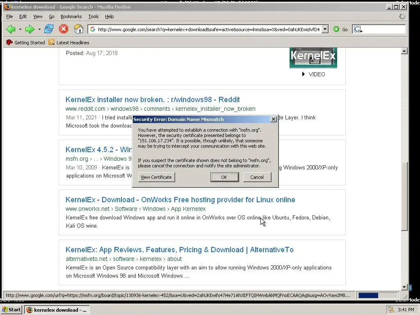Reload the page with the Refresh icon
Screen dimensions: 420x315
[x=49, y=29]
